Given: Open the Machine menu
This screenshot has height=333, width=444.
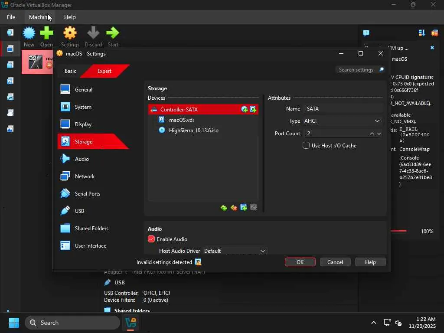Looking at the screenshot, I should click(39, 17).
